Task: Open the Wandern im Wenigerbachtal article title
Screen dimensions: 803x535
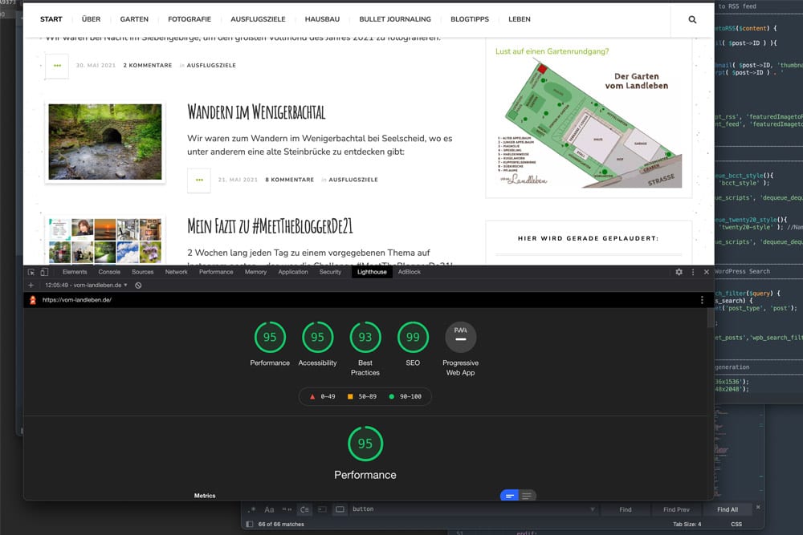Action: 256,111
